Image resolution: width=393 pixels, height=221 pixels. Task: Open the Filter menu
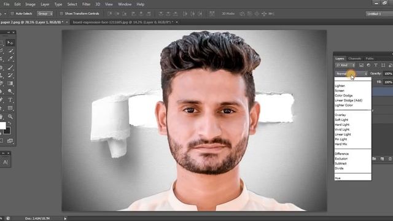click(86, 4)
